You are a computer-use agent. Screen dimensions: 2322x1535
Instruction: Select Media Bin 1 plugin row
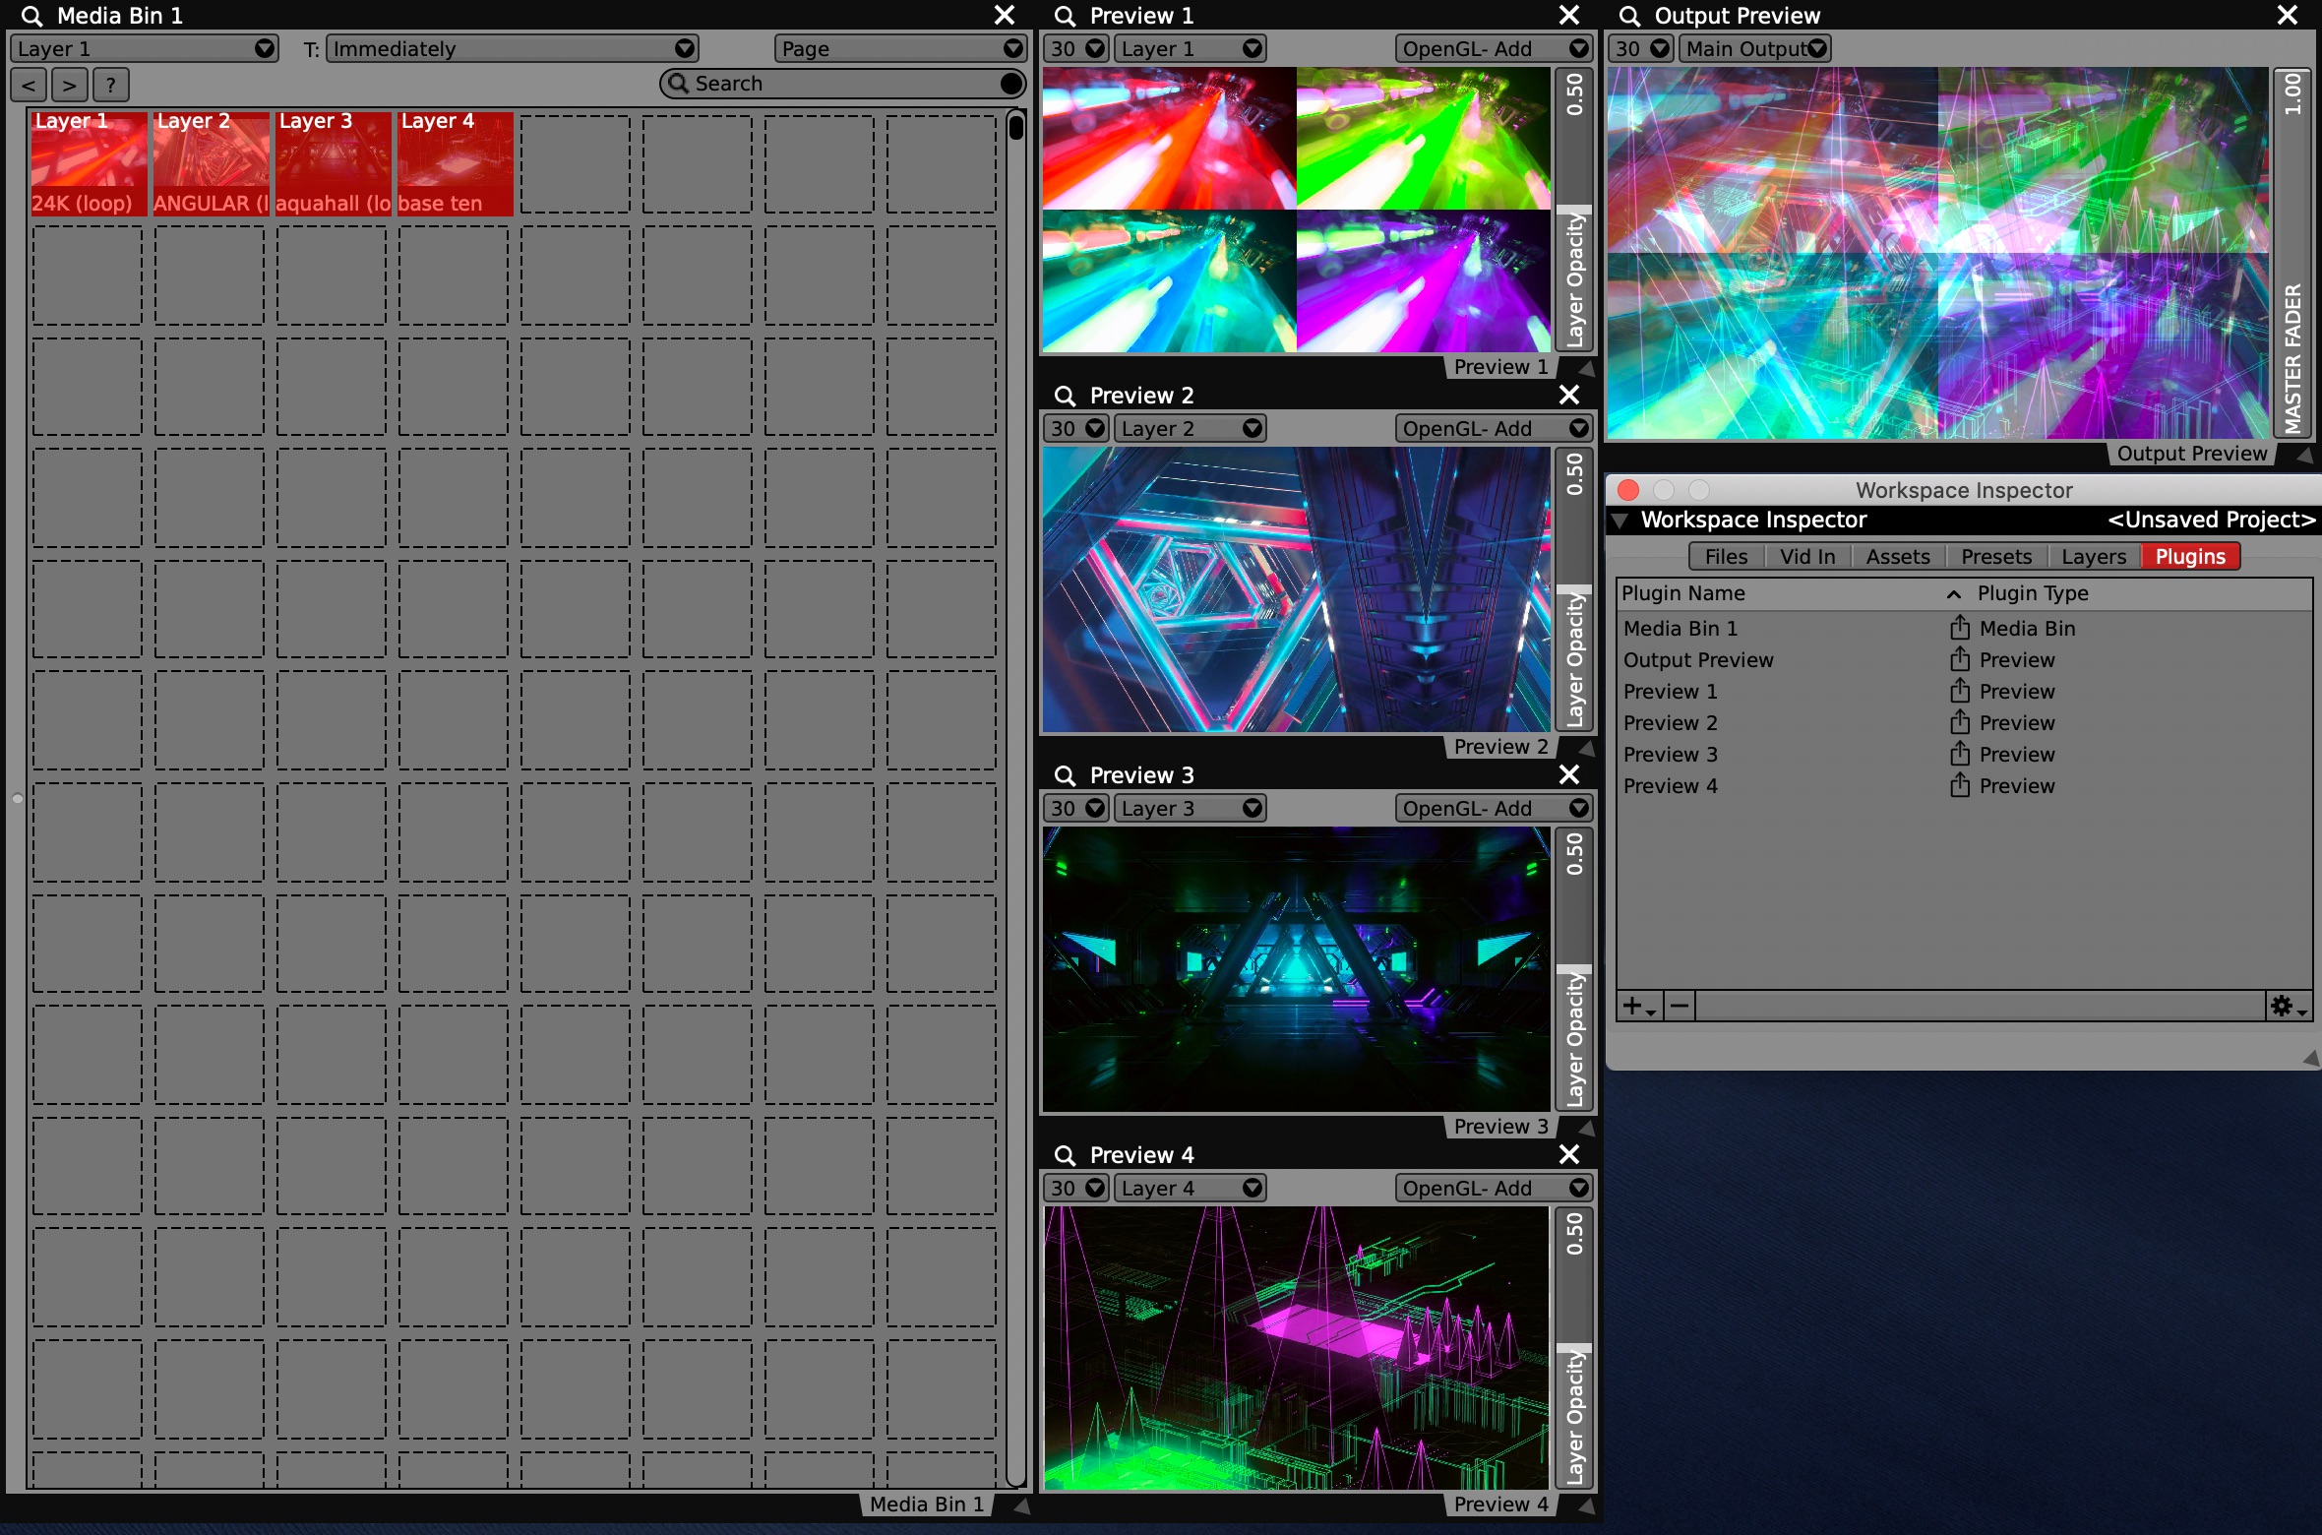pos(1964,628)
